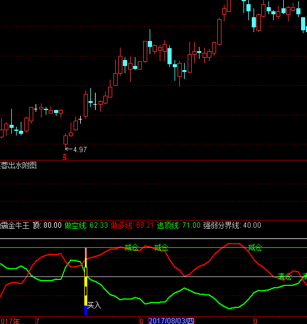Click the red 做多线 58.21 legend
This screenshot has height=324, width=307.
132,225
